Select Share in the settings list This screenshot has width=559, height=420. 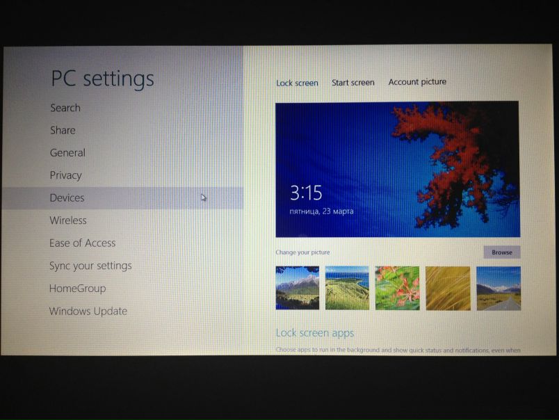63,130
